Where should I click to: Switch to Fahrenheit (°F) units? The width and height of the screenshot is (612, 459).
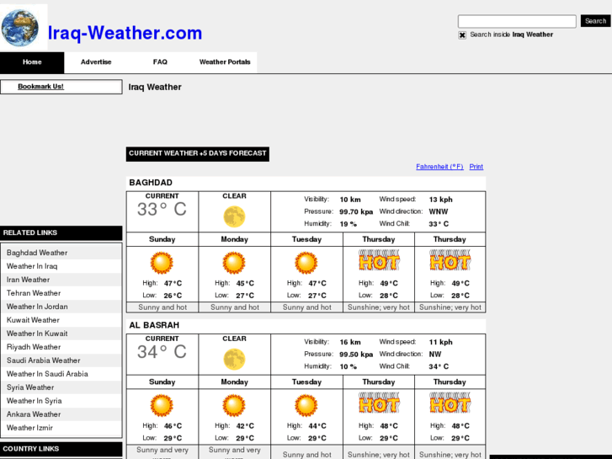(x=439, y=167)
